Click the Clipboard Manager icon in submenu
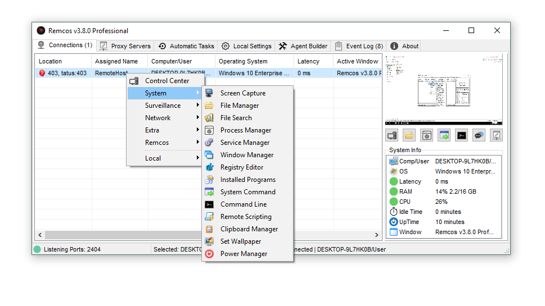Screen dimensions: 545x306 209,229
